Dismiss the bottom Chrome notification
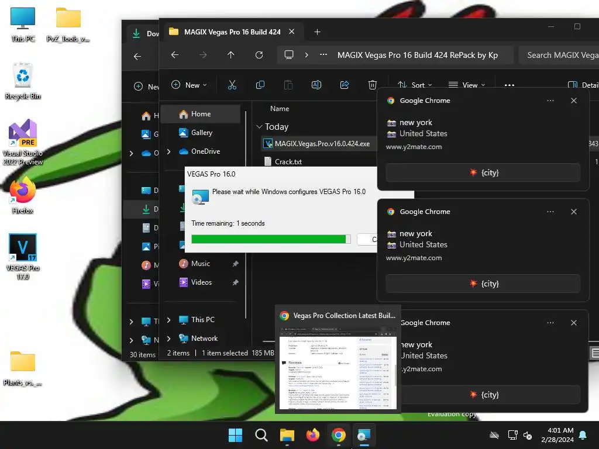This screenshot has height=449, width=599. click(x=574, y=323)
